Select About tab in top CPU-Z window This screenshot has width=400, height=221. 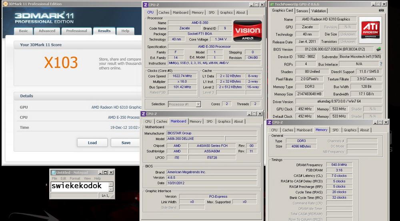240,12
